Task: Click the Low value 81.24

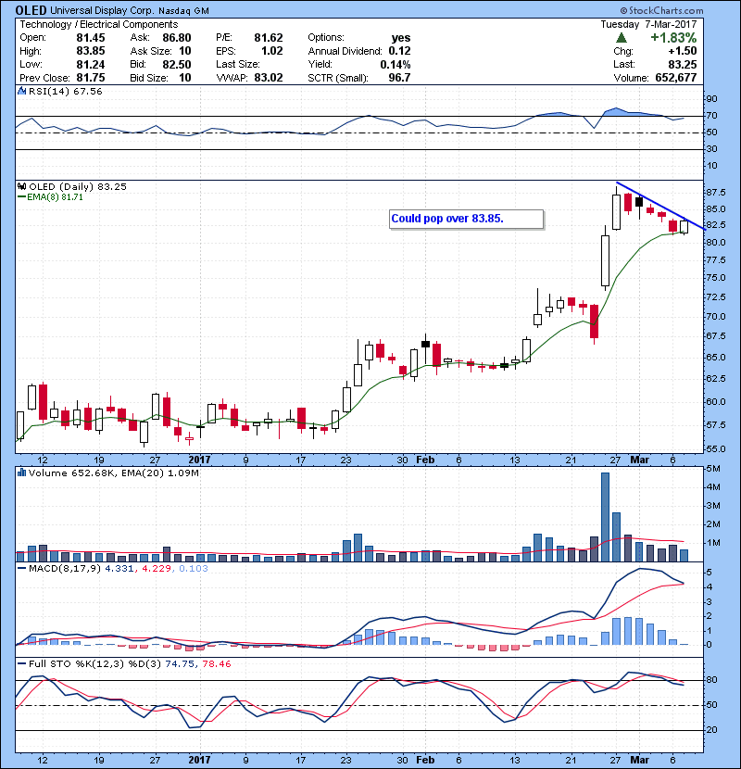Action: coord(91,64)
